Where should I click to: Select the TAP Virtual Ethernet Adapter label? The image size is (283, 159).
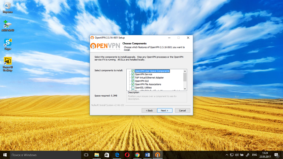(149, 77)
